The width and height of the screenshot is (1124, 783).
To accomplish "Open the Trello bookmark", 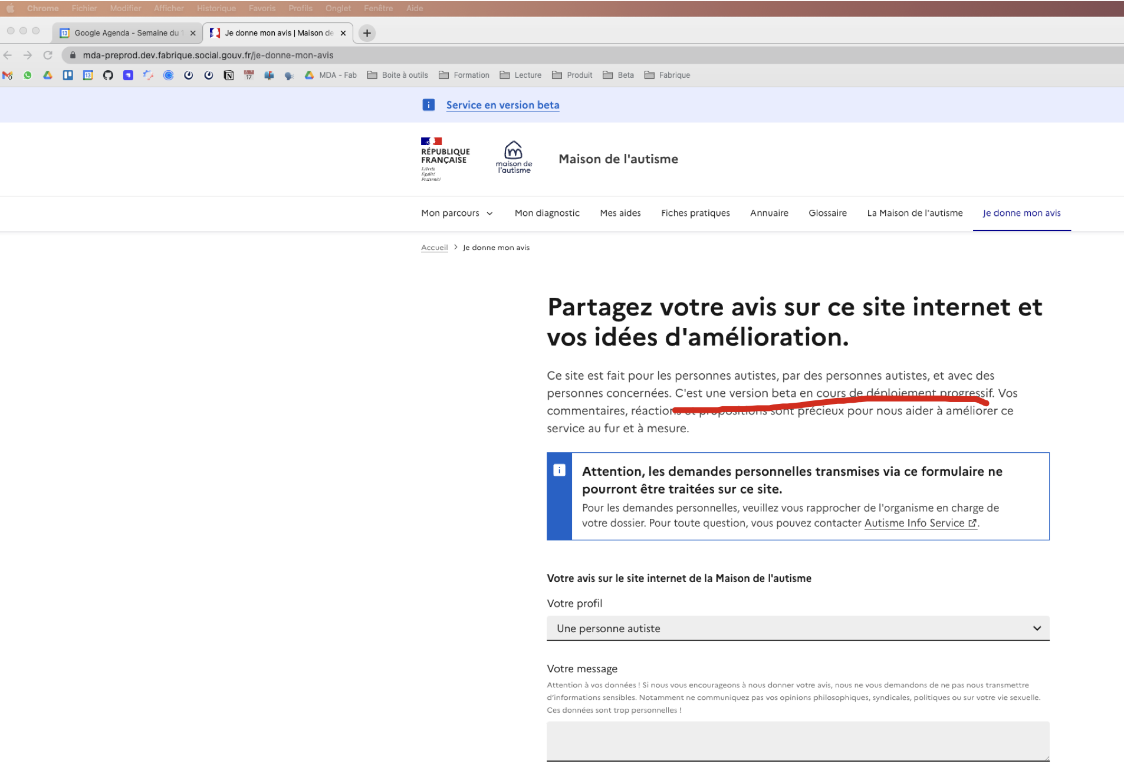I will coord(68,75).
